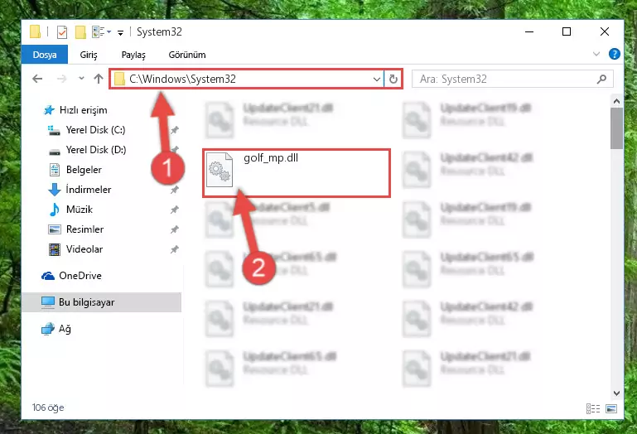Switch to the Giriş ribbon tab
Viewport: 637px width, 434px height.
click(x=88, y=55)
